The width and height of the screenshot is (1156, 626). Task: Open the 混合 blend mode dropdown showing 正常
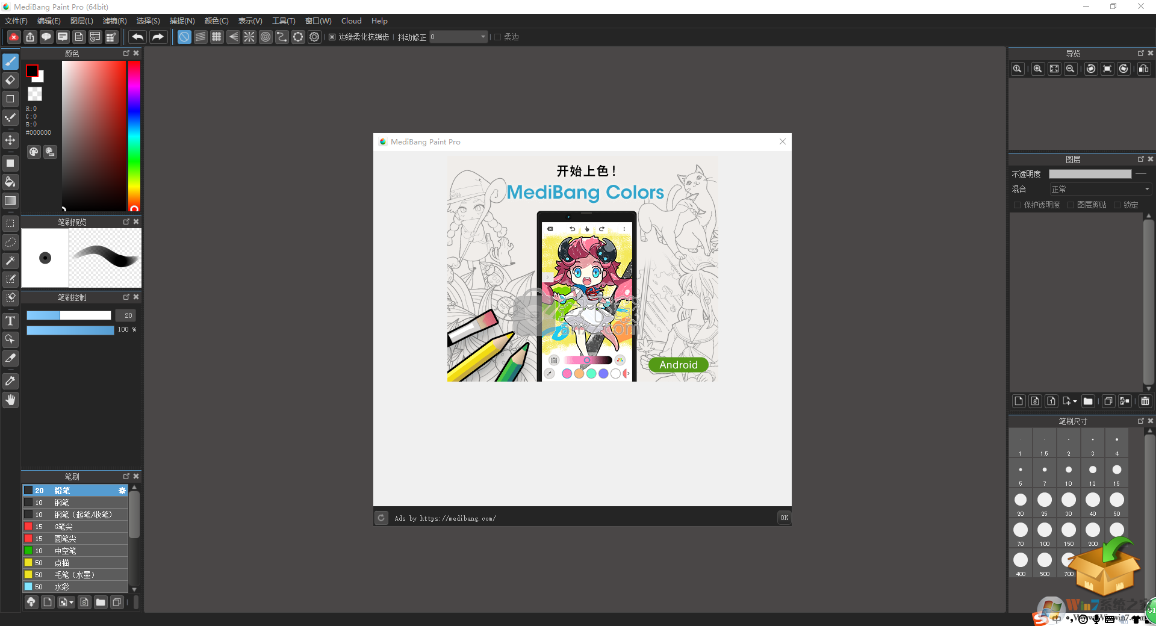pos(1101,189)
